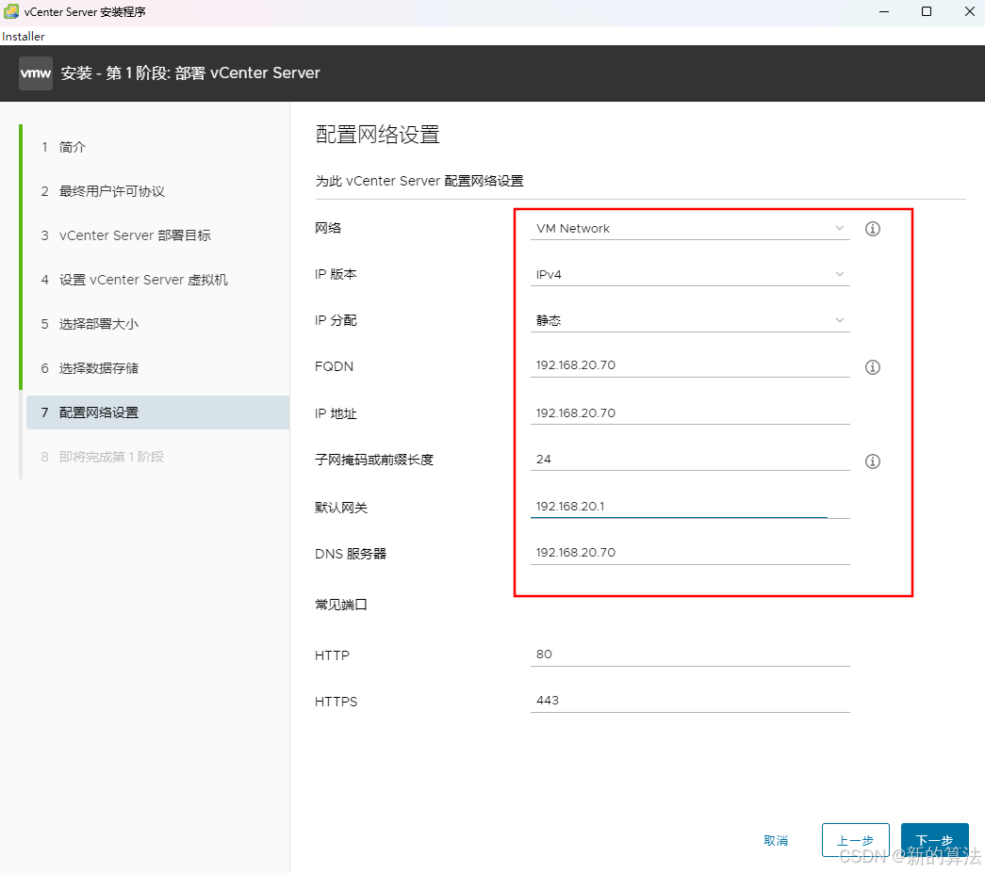
Task: Click the info icon beside FQDN field
Action: [873, 367]
